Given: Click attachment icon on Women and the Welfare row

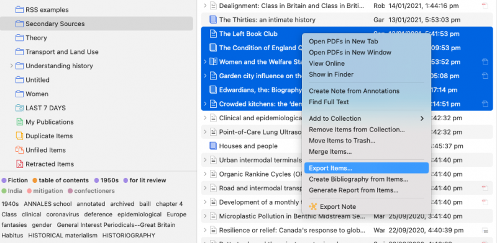Looking at the screenshot, I should 485,62.
